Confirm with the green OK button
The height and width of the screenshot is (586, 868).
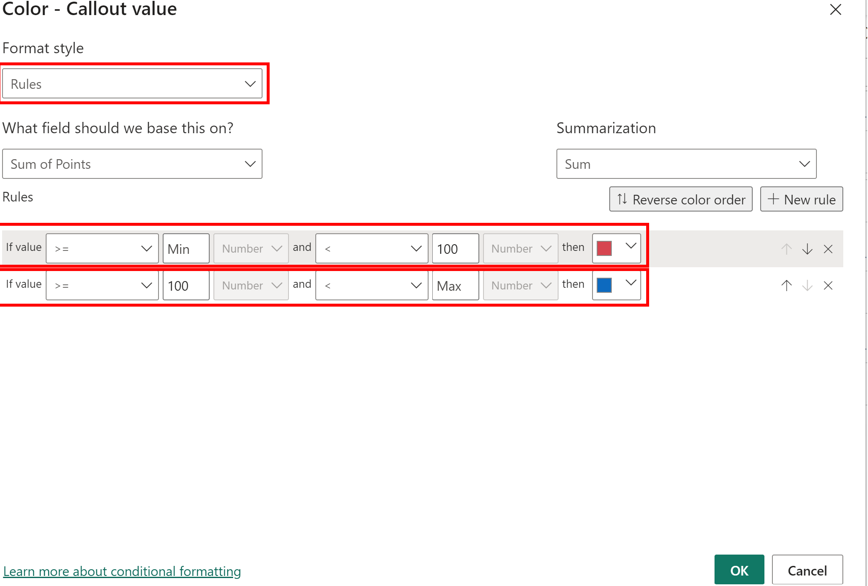[739, 570]
